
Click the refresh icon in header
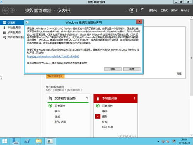pyautogui.click(x=132, y=10)
